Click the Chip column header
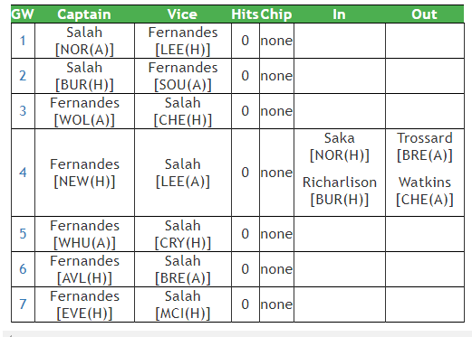The image size is (472, 337). point(276,14)
